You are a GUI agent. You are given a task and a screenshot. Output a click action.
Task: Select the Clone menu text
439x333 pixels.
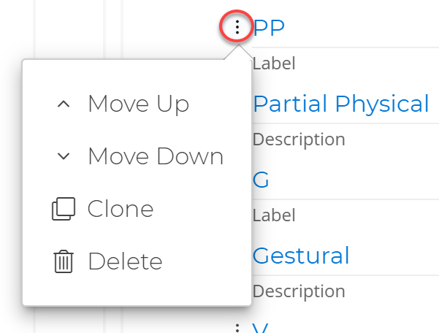pos(121,210)
